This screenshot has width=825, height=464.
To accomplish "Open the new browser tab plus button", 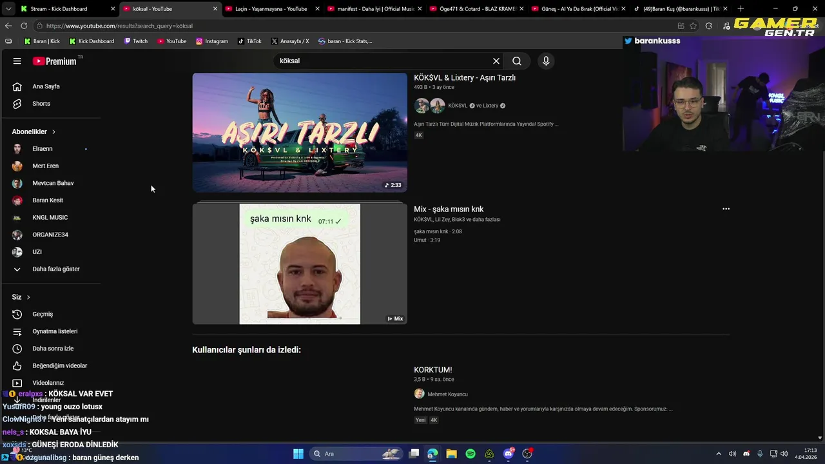I will (741, 8).
